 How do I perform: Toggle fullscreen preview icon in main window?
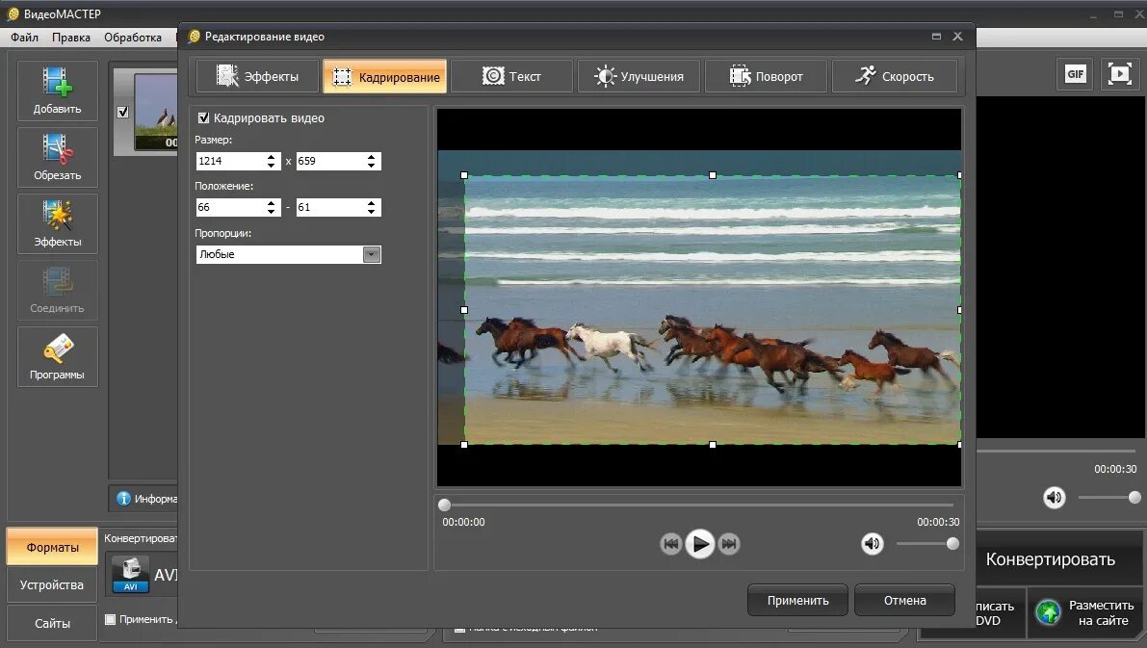tap(1119, 74)
